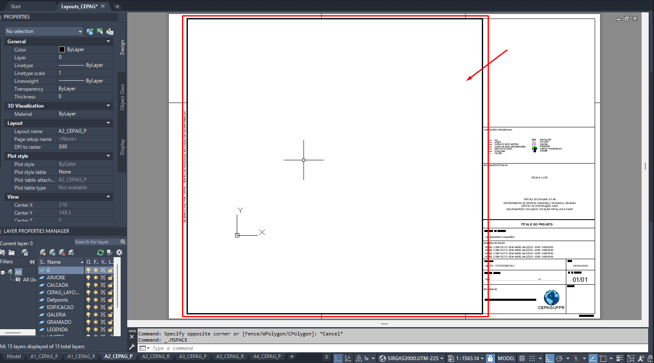The width and height of the screenshot is (654, 363).
Task: Refresh the layer list with green arrows icon
Action: tap(100, 252)
